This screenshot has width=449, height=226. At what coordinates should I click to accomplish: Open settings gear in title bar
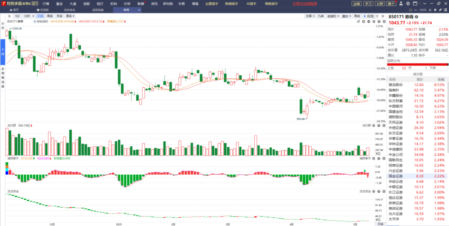point(408,4)
